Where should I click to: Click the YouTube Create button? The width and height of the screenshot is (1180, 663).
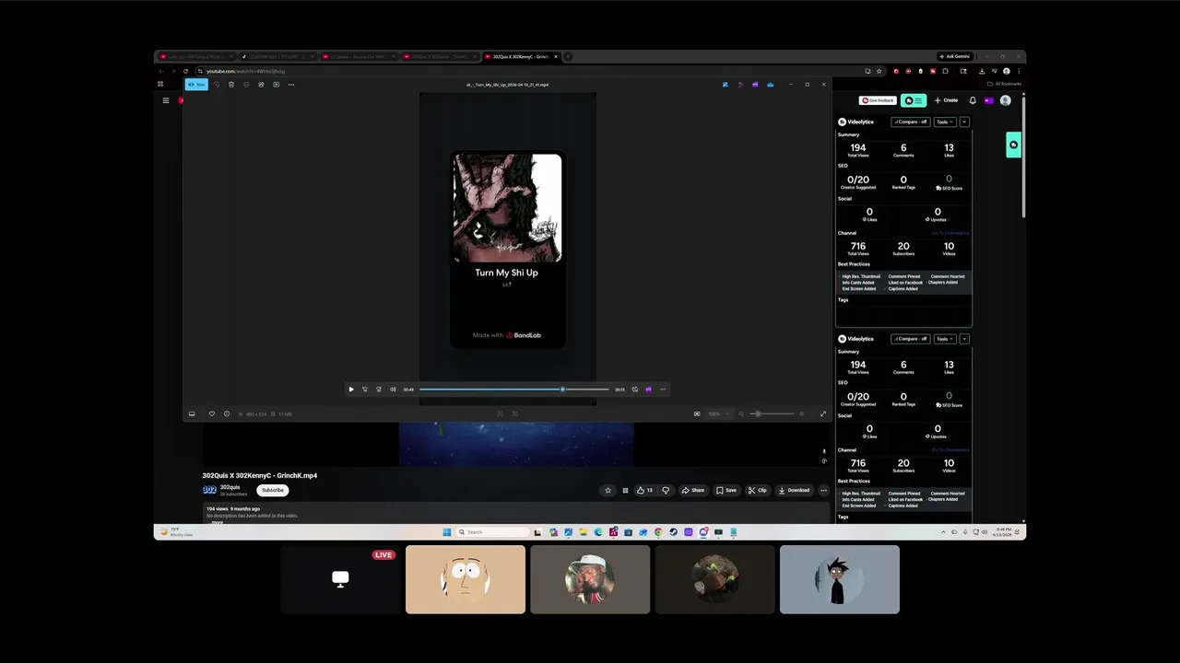(x=946, y=100)
